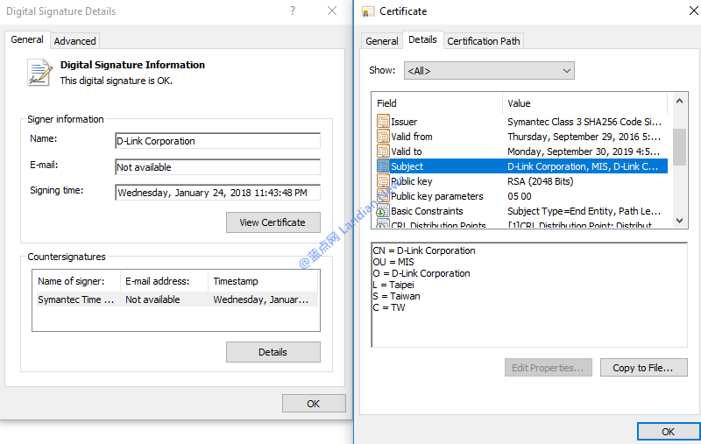701x444 pixels.
Task: Open countersignature Details button
Action: (273, 352)
